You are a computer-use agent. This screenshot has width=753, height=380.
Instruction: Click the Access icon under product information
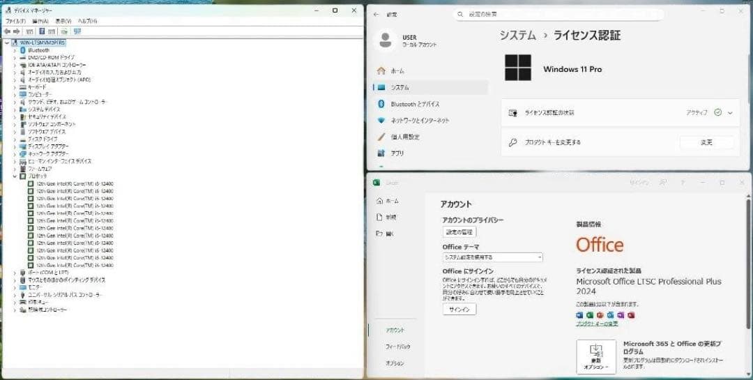pos(631,315)
